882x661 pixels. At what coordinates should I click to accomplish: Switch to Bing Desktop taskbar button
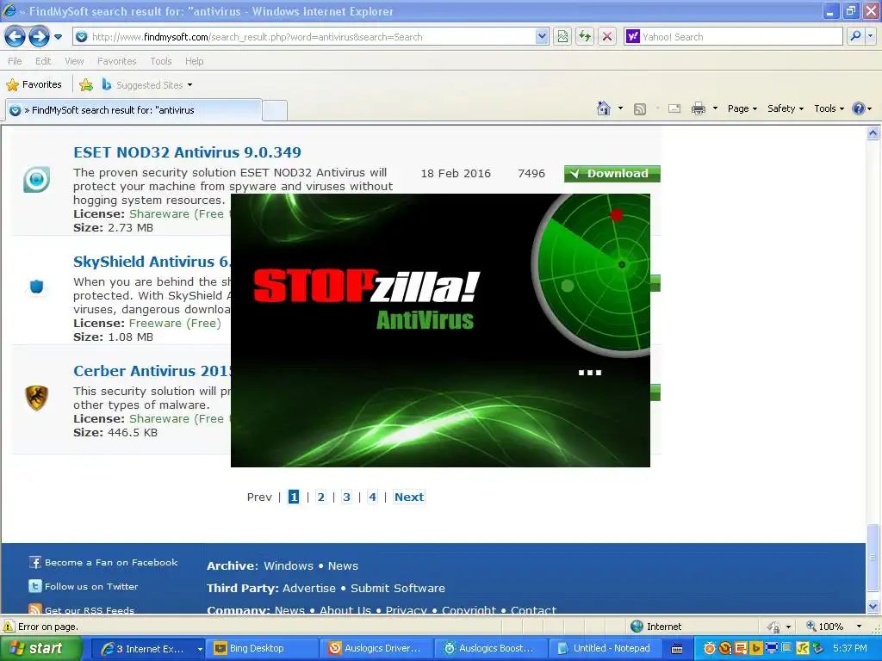click(262, 649)
